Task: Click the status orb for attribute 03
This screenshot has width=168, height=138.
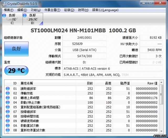Action: tap(8, 98)
